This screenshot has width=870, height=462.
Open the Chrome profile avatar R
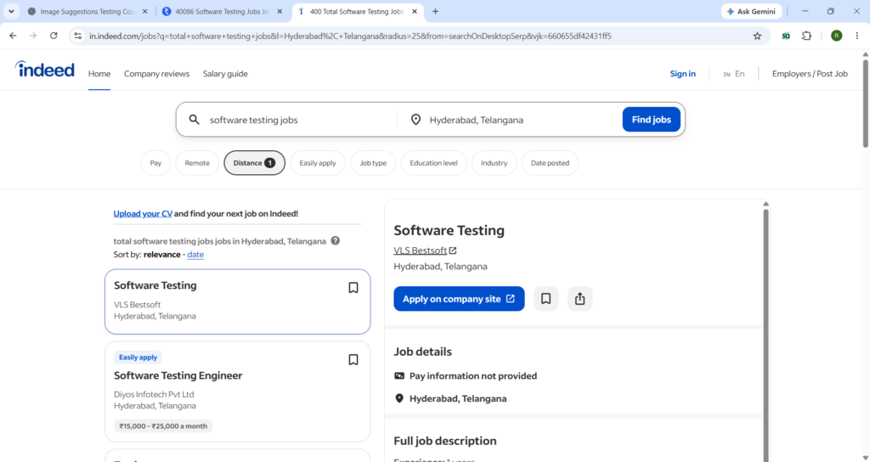837,36
